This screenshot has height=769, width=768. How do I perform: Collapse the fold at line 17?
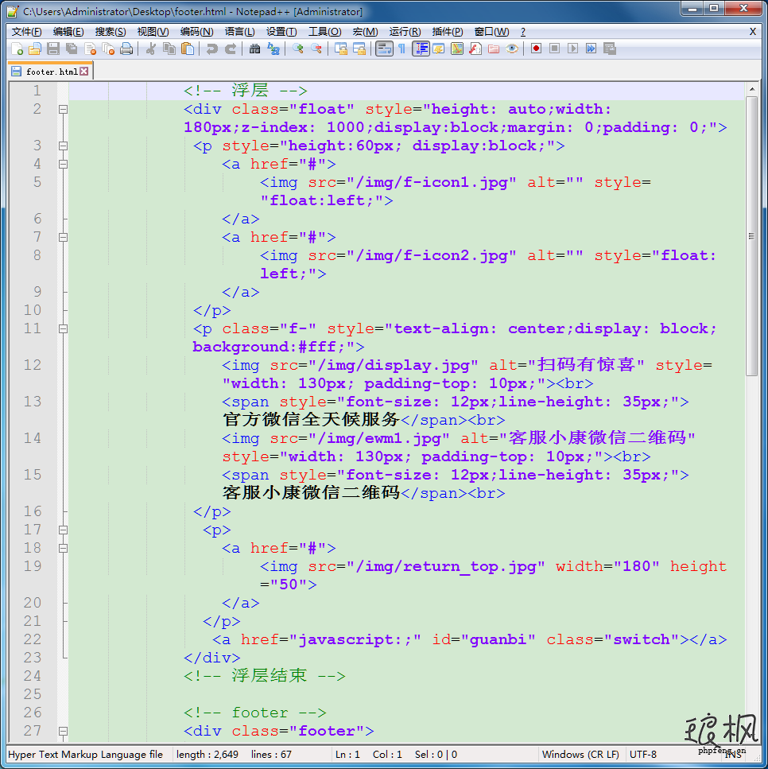pyautogui.click(x=63, y=530)
